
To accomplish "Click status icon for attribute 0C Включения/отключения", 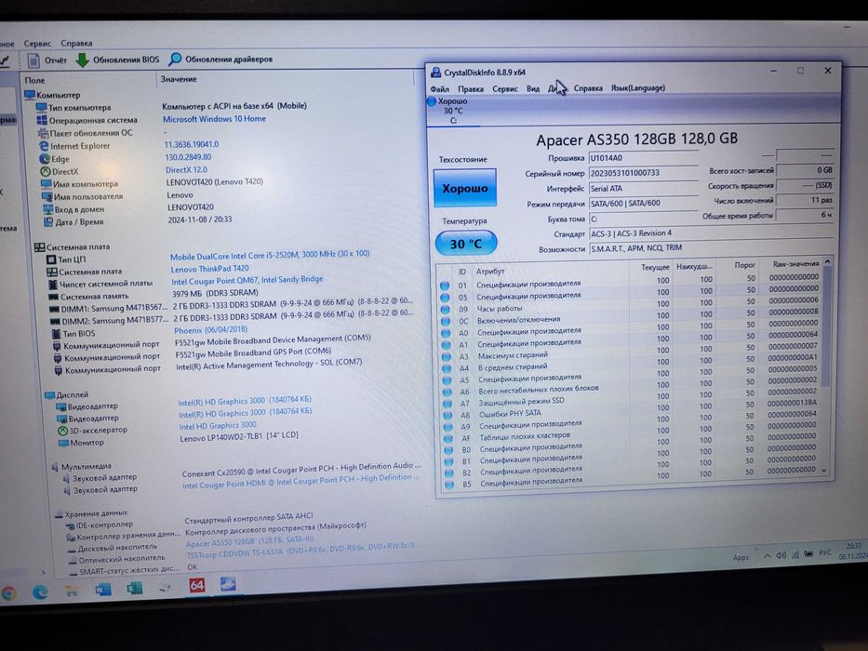I will [x=445, y=321].
